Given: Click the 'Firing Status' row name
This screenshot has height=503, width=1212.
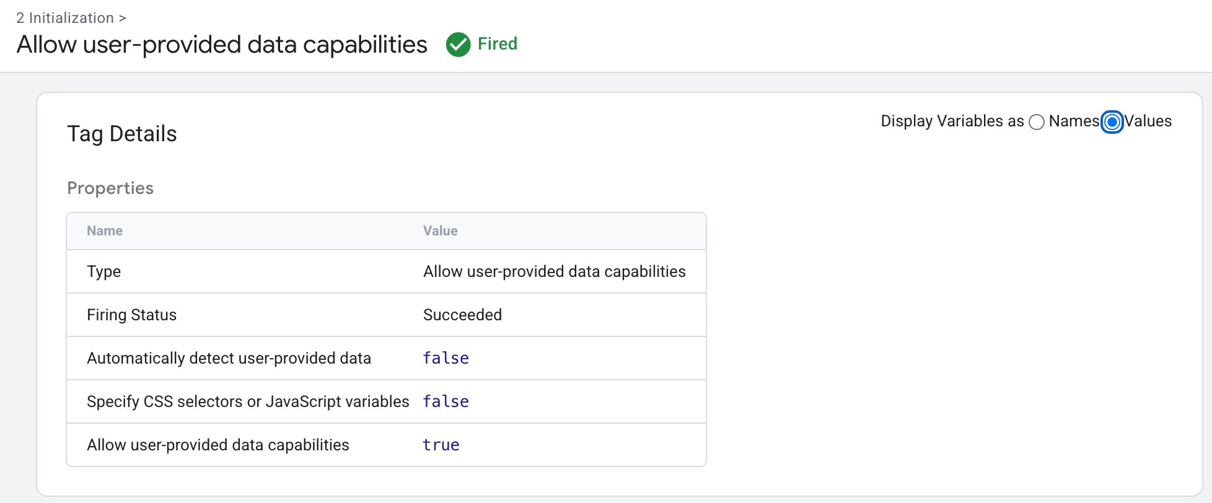Looking at the screenshot, I should click(132, 315).
